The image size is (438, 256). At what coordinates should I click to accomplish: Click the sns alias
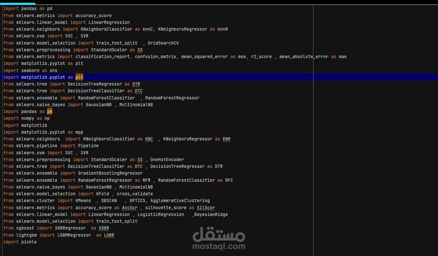(54, 70)
